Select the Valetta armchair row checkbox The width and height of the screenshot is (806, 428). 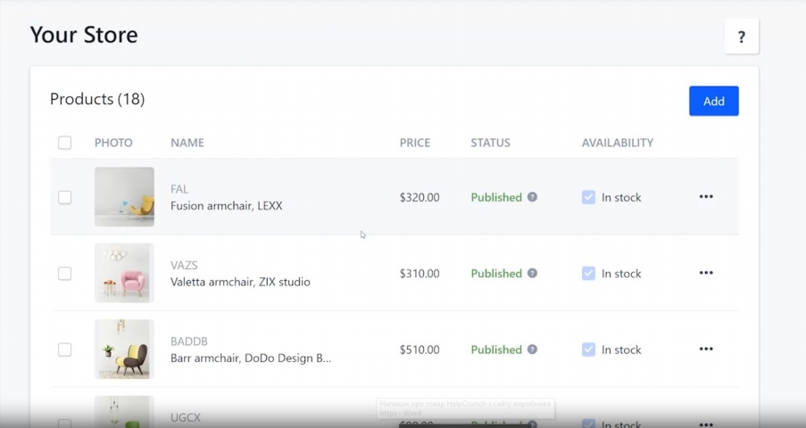(x=64, y=273)
